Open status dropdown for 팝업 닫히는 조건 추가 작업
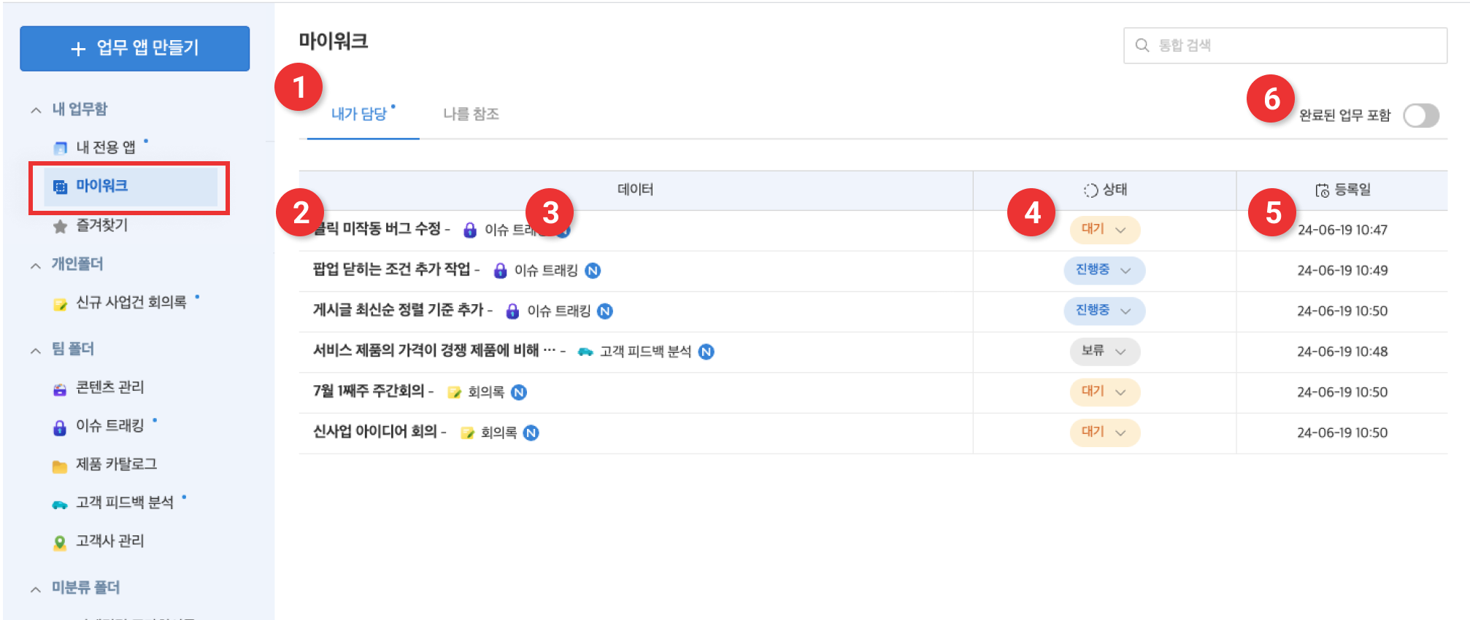1470x620 pixels. pyautogui.click(x=1104, y=270)
